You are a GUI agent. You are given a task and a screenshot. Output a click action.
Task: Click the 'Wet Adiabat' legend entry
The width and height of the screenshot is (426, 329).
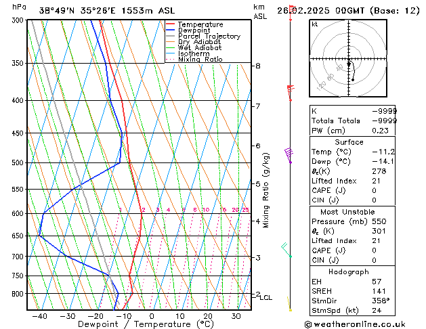tap(200, 47)
